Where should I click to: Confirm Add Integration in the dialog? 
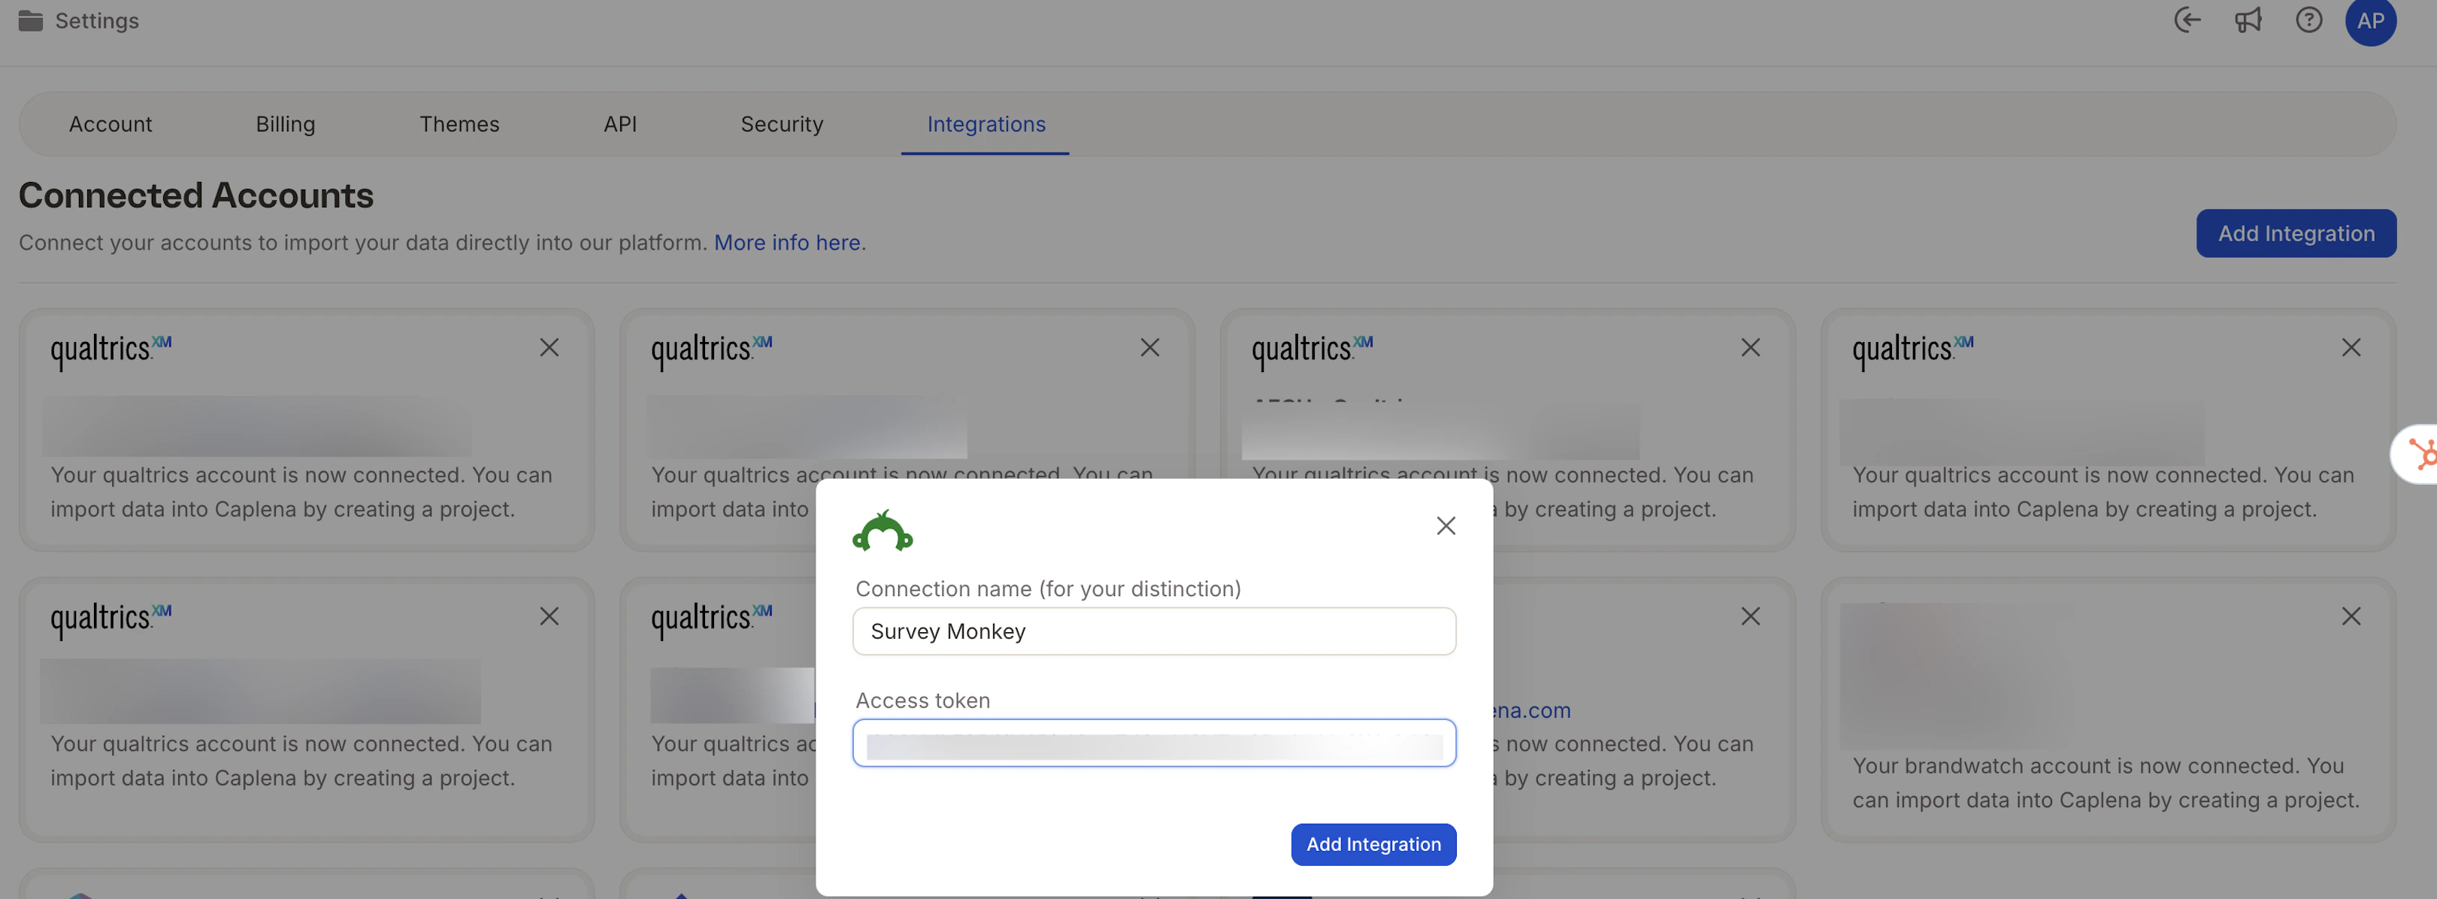point(1373,844)
